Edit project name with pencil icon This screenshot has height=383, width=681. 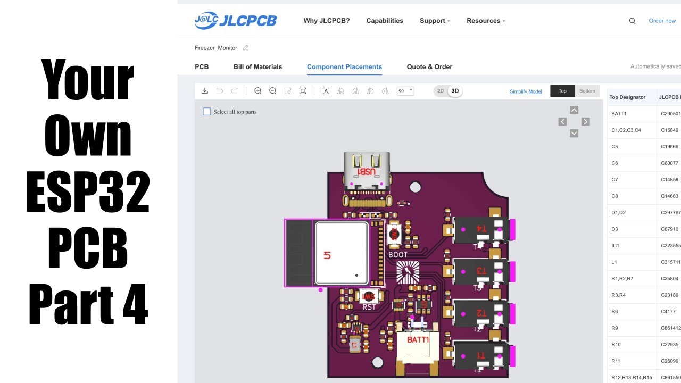pos(245,48)
